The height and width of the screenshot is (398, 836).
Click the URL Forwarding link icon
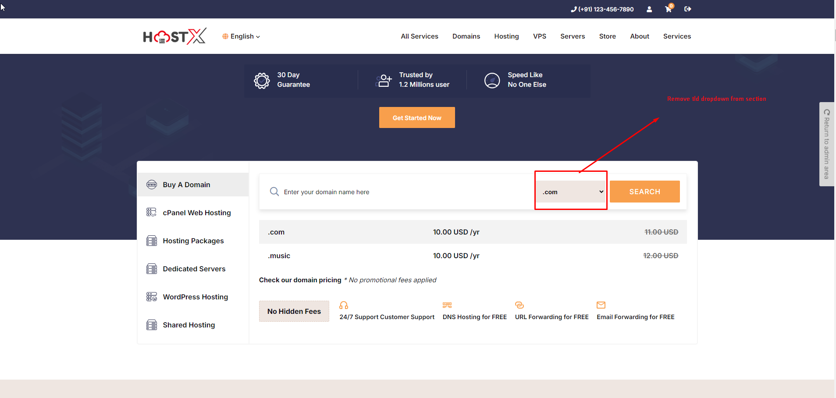tap(519, 305)
